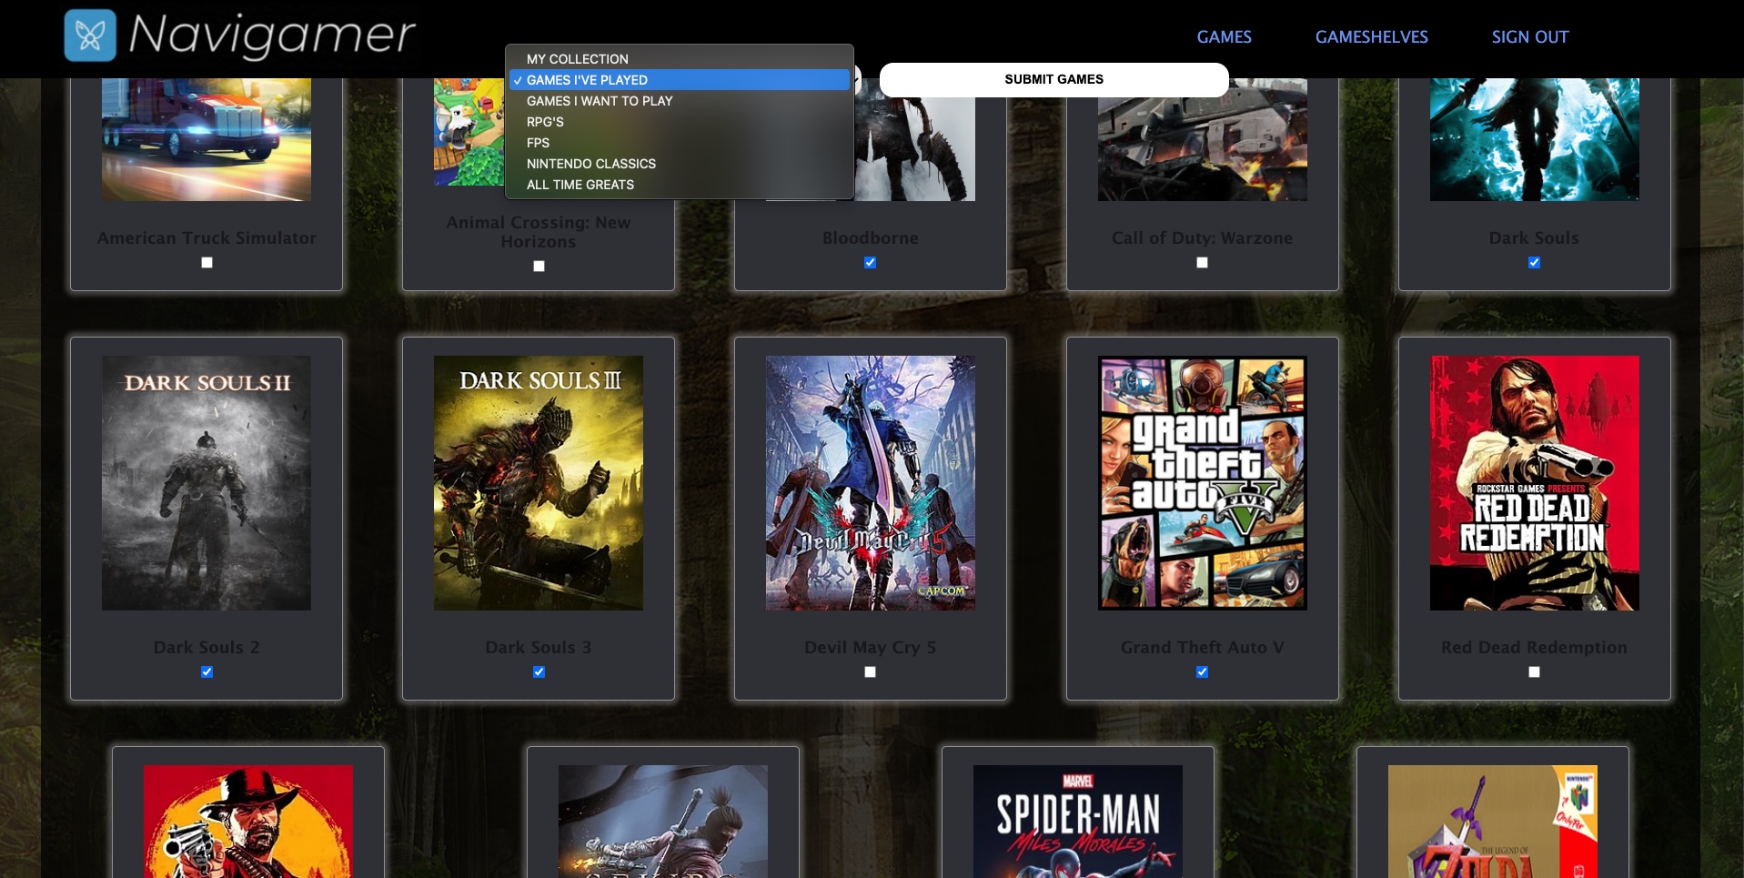Click the Dark Souls cover image

tap(1534, 139)
